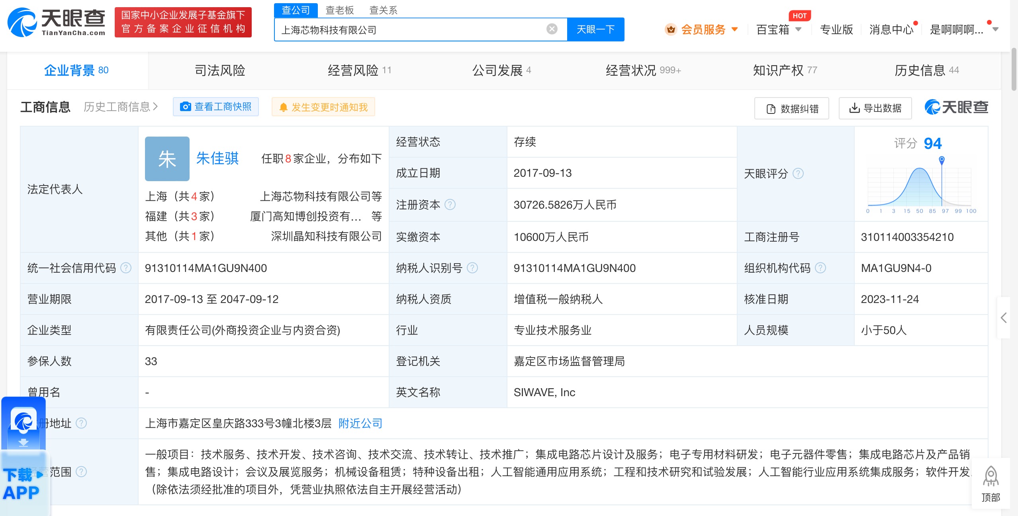Viewport: 1018px width, 516px height.
Task: Click approval date 2023-11-24
Action: (890, 299)
